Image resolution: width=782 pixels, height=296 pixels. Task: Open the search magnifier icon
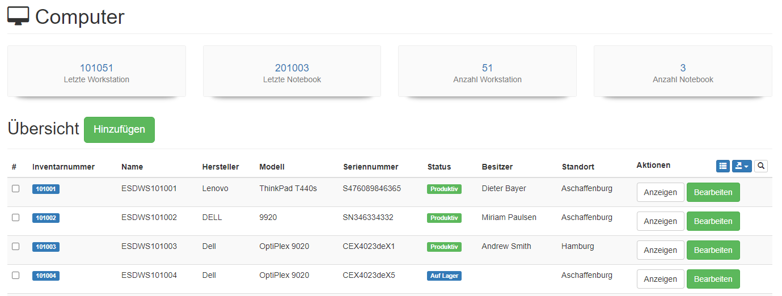[x=760, y=166]
